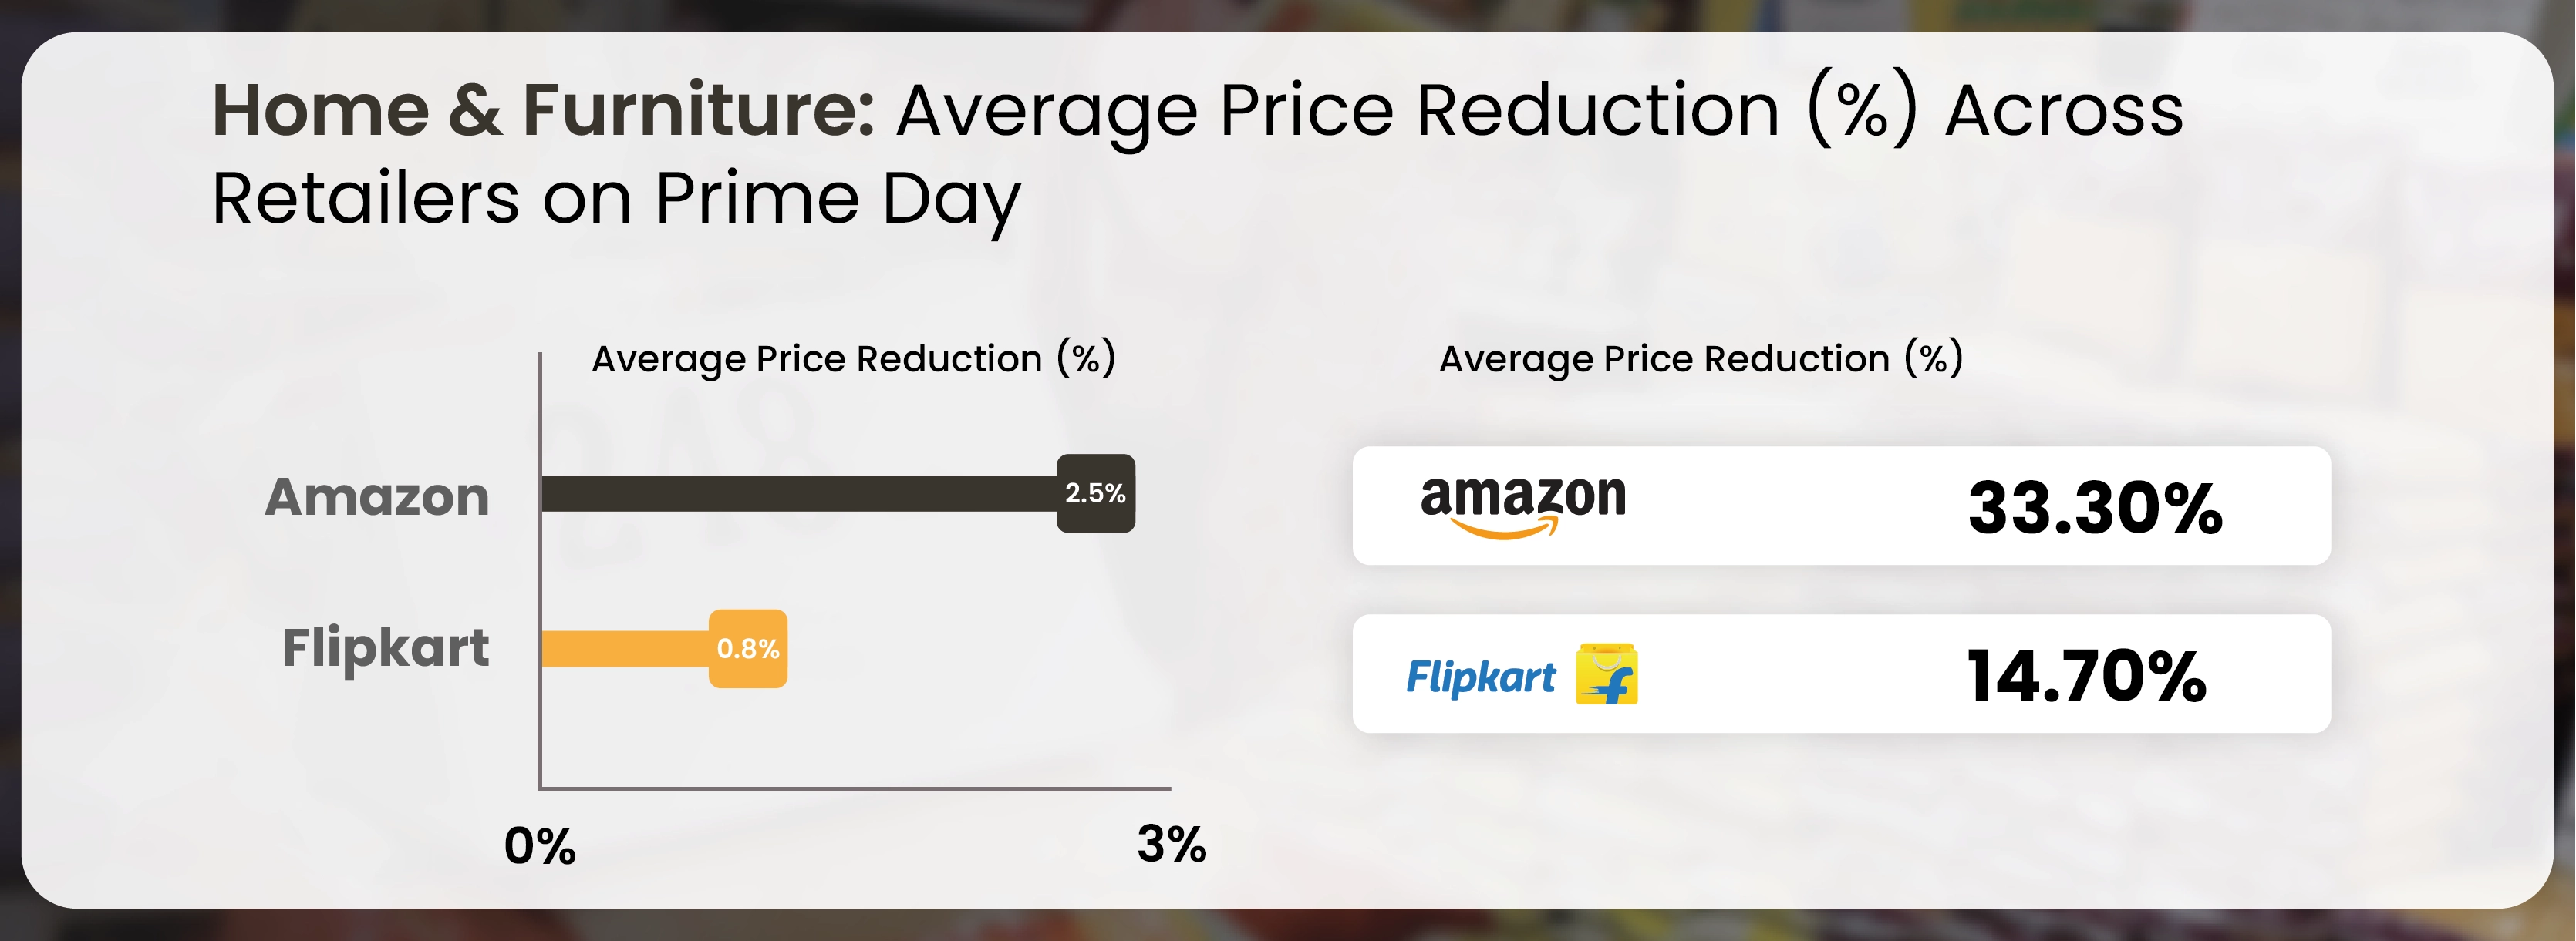Click the Amazon logo on the right card
The image size is (2576, 941).
point(1523,506)
